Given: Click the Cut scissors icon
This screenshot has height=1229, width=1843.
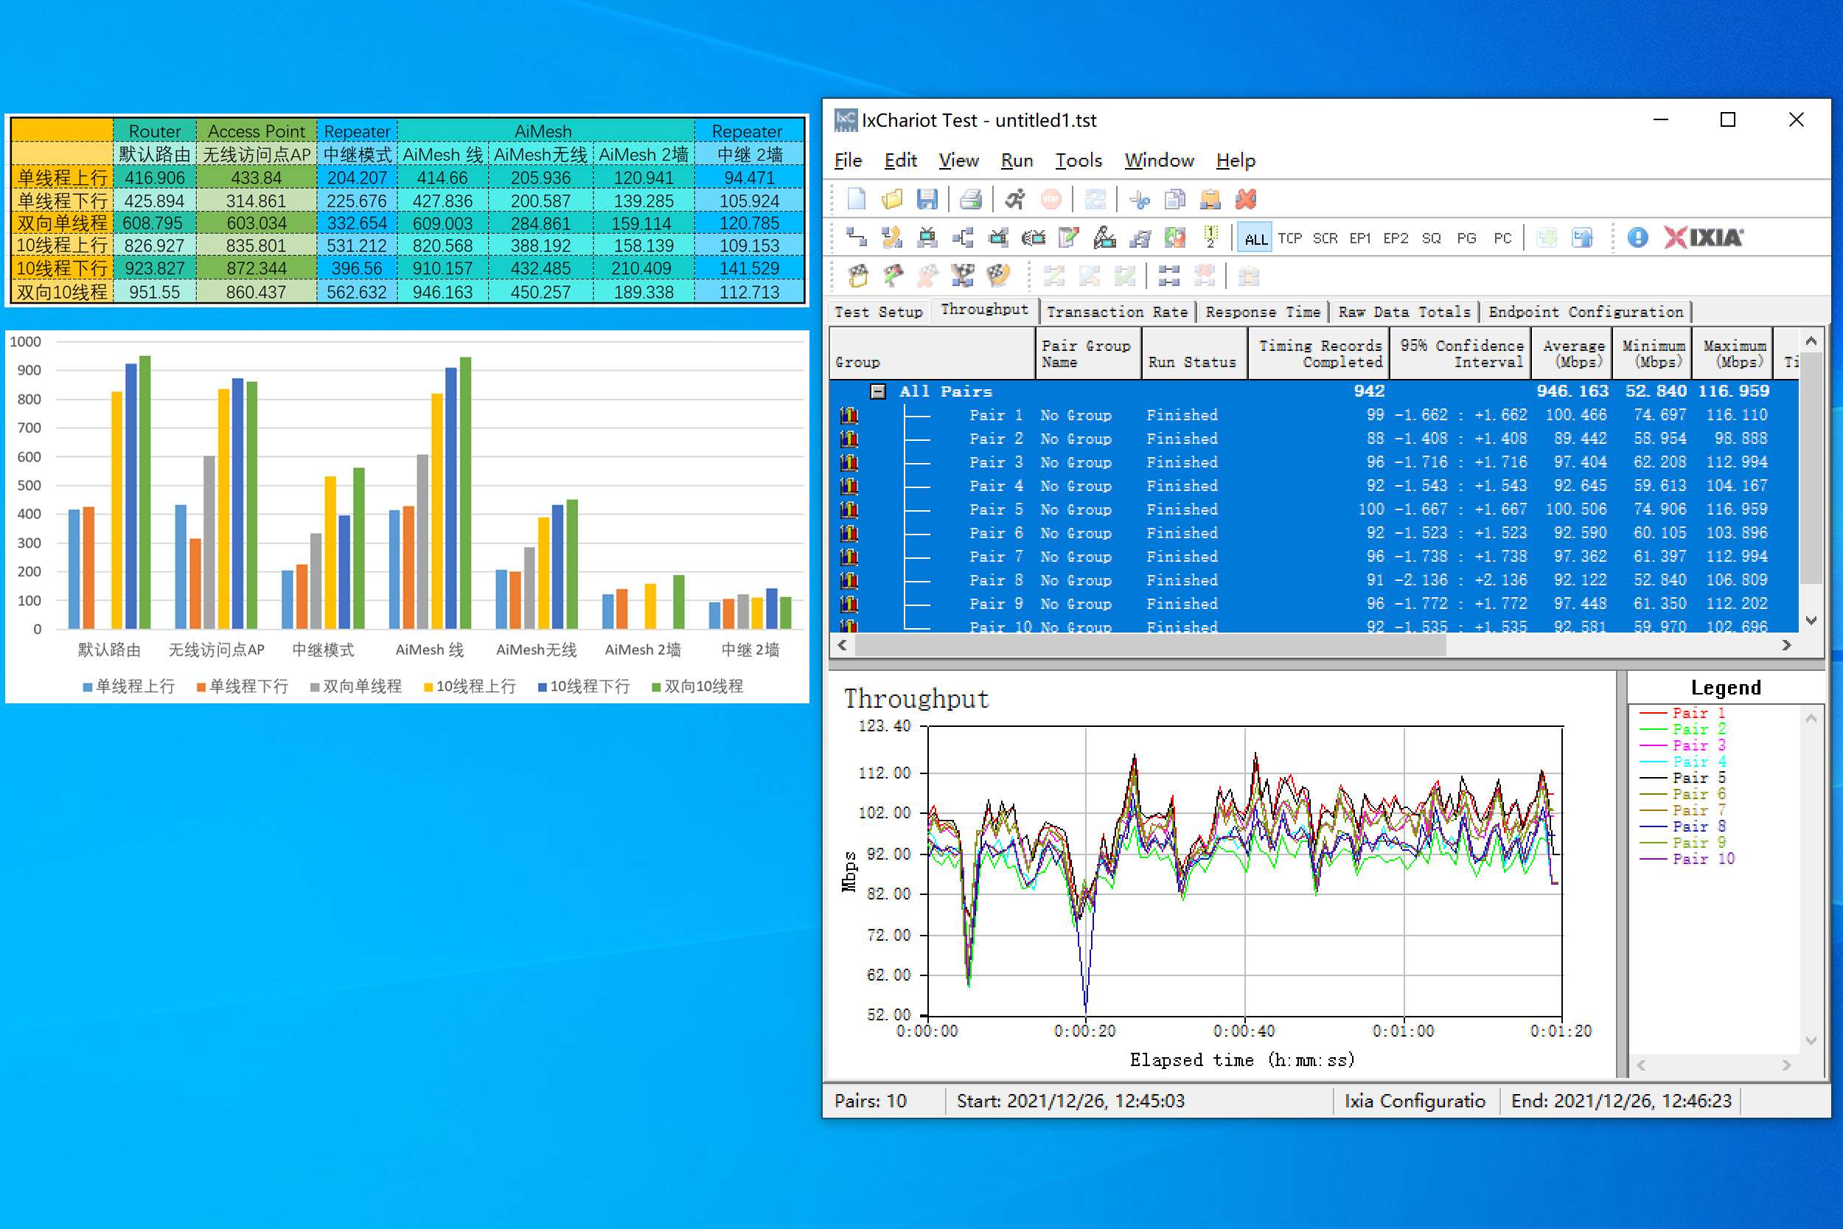Looking at the screenshot, I should 1139,200.
